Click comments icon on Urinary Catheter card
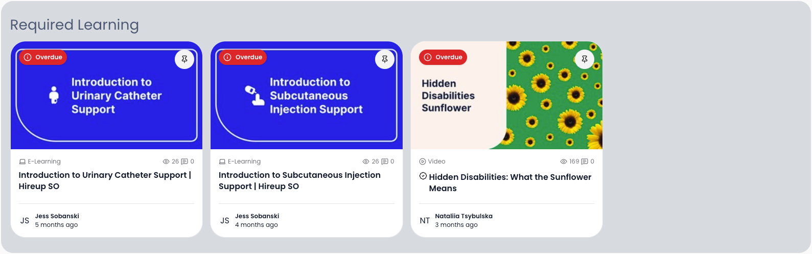This screenshot has width=812, height=254. (x=184, y=161)
